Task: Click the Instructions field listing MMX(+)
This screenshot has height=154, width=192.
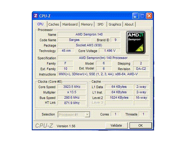Action: coord(103,74)
